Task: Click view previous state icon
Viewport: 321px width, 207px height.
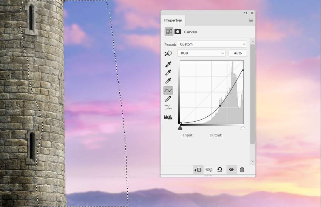Action: [209, 170]
